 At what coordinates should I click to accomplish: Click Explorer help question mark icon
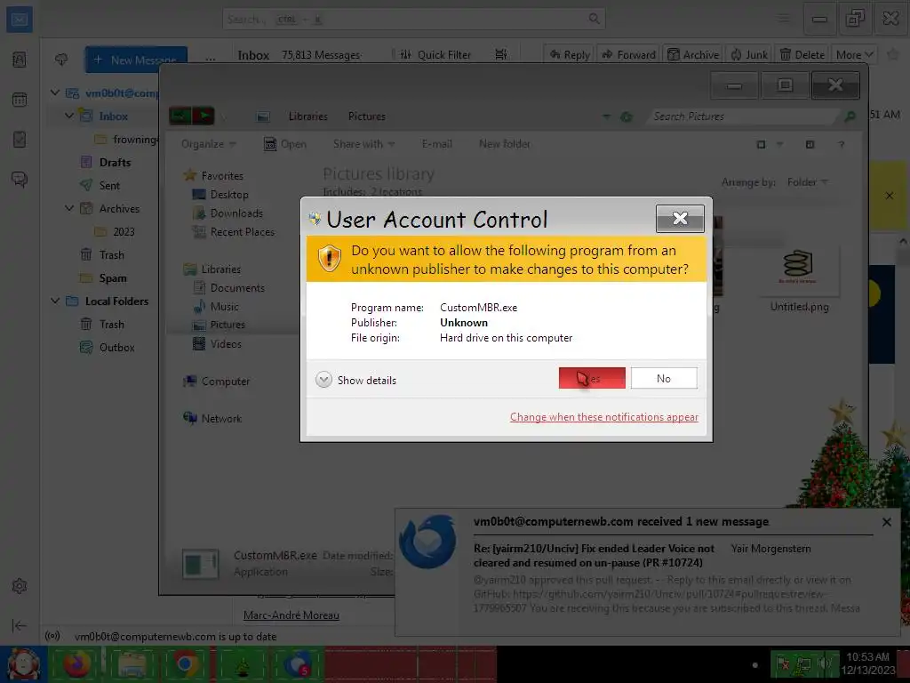point(841,144)
